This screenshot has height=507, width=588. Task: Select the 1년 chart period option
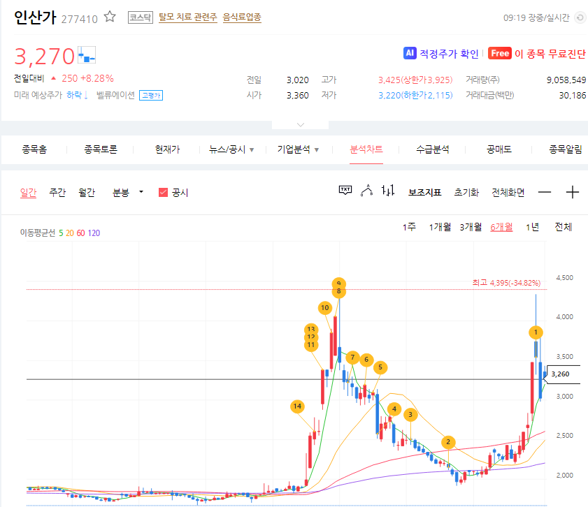[531, 227]
